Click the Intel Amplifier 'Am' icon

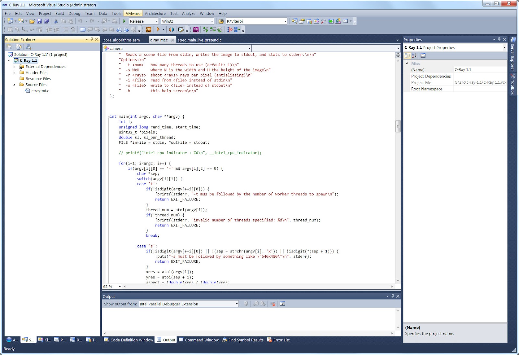pyautogui.click(x=148, y=30)
